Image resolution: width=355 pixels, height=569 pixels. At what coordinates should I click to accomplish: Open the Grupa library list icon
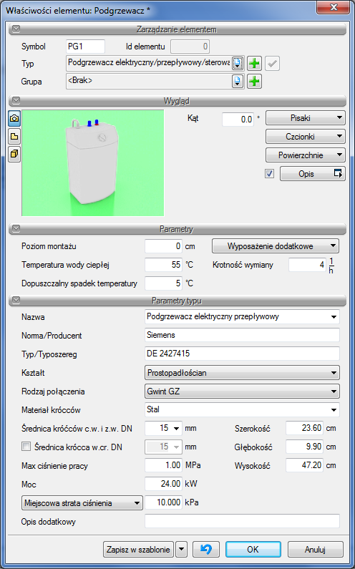(238, 82)
